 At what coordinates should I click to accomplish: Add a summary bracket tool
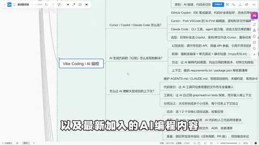tap(80, 4)
